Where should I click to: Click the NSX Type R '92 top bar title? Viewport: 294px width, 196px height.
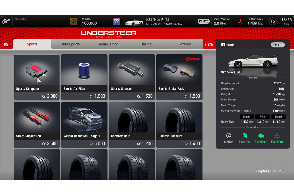point(158,19)
